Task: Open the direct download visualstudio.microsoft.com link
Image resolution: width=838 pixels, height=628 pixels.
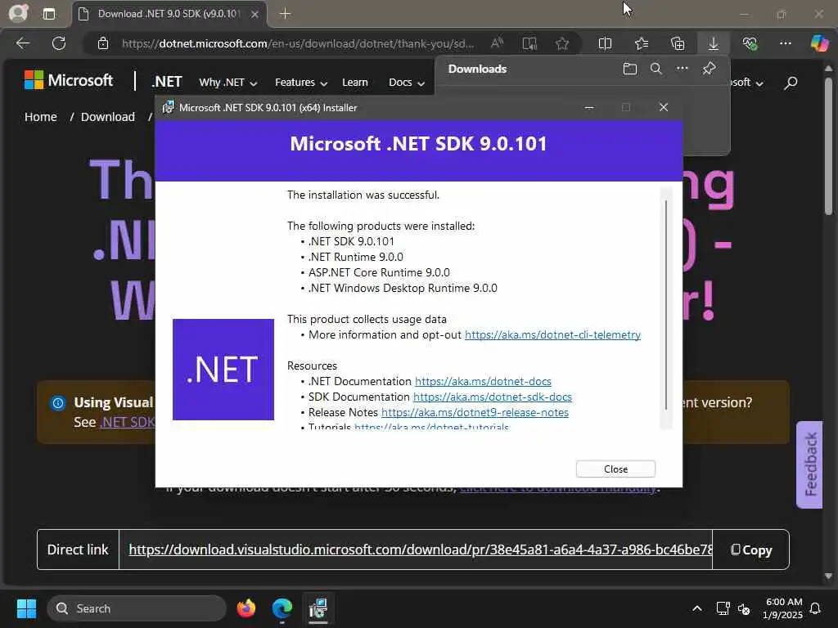Action: tap(421, 549)
